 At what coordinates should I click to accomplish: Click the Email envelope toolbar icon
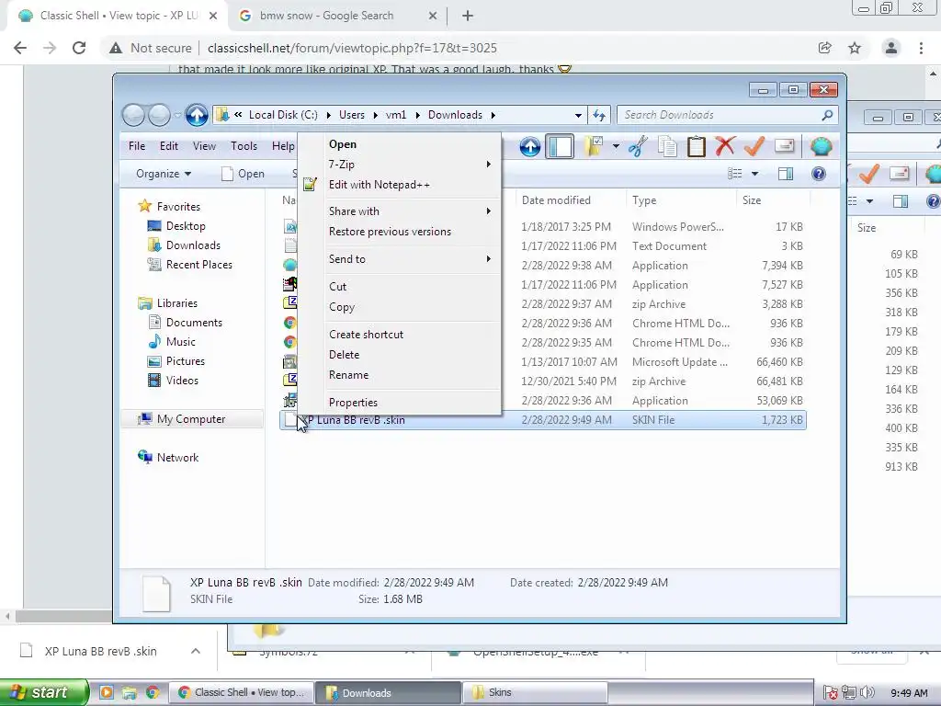point(785,146)
